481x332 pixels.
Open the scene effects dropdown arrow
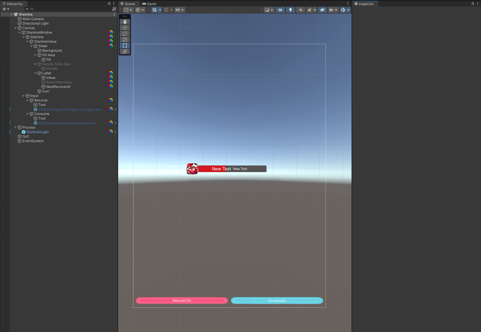pos(315,10)
